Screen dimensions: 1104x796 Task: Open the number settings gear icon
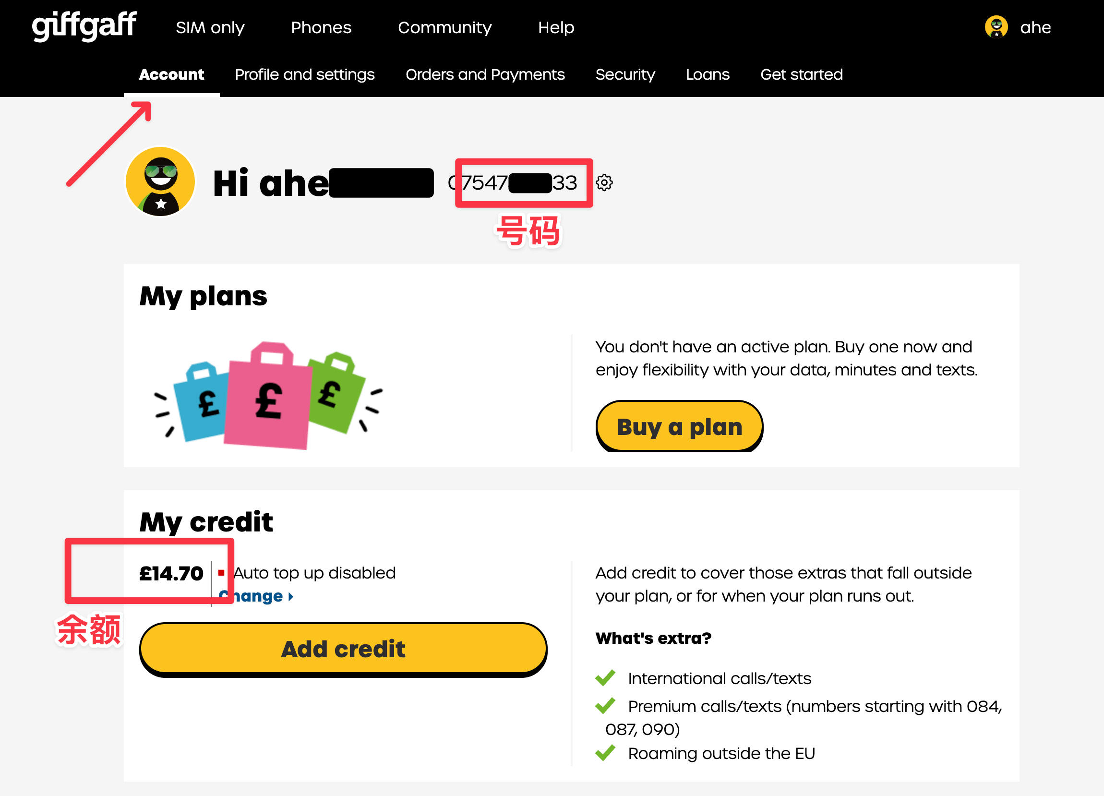click(604, 183)
